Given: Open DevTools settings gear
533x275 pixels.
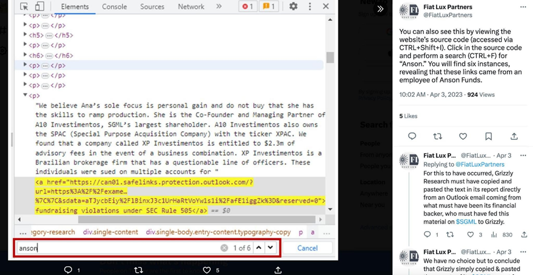Looking at the screenshot, I should pos(294,7).
